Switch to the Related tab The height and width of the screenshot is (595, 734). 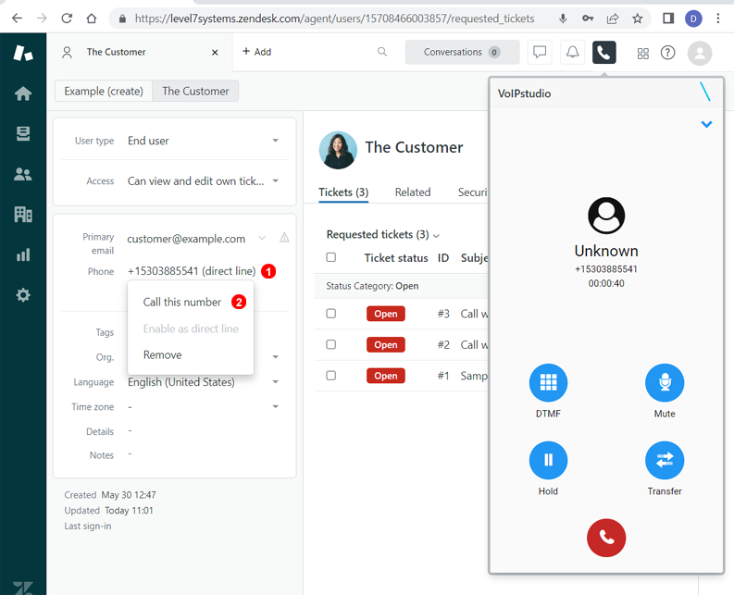(413, 192)
